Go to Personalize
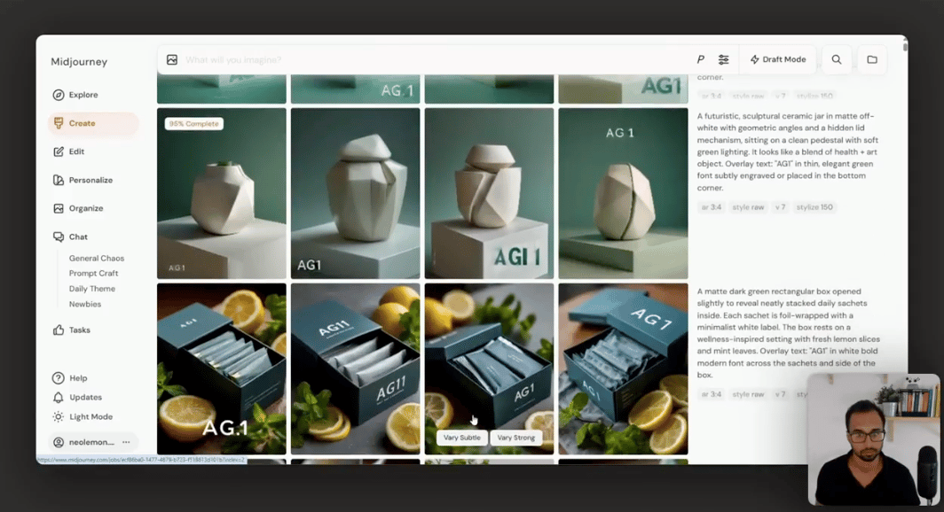The width and height of the screenshot is (944, 512). pos(90,181)
